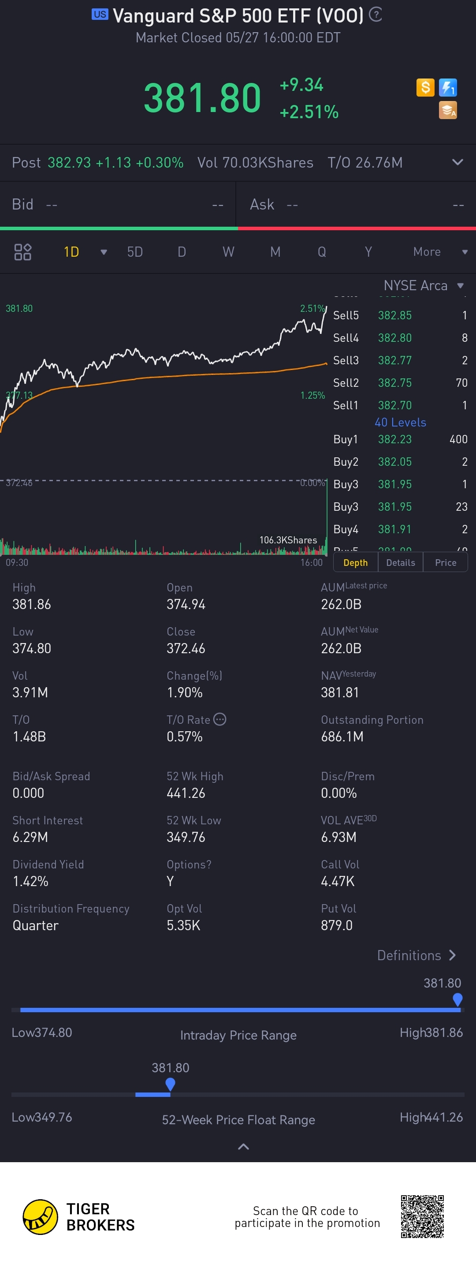476x1272 pixels.
Task: Tap the Short Interest 6.29M value
Action: pyautogui.click(x=30, y=837)
